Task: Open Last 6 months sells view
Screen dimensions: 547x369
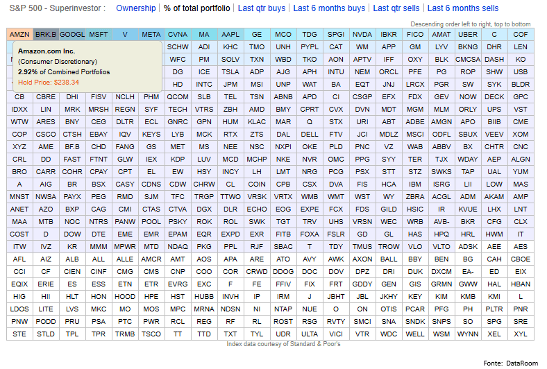Action: (x=463, y=8)
